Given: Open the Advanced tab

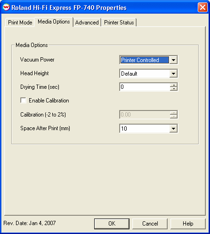Looking at the screenshot, I should click(87, 23).
